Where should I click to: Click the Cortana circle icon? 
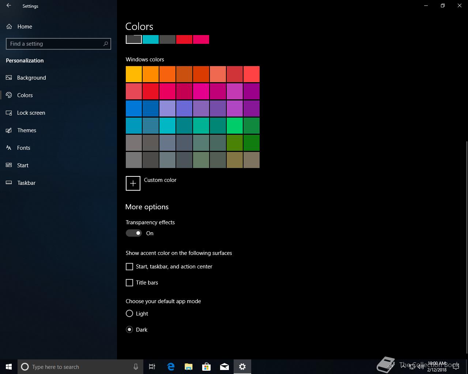[x=25, y=367]
